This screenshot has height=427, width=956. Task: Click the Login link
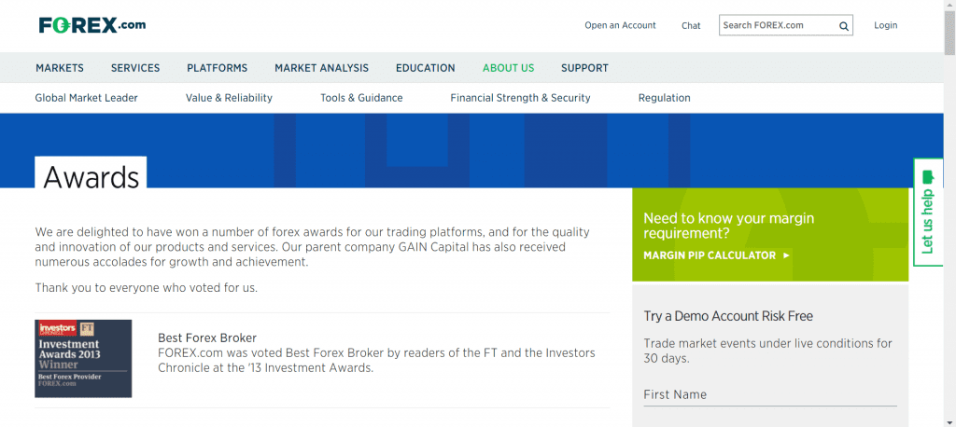click(885, 25)
